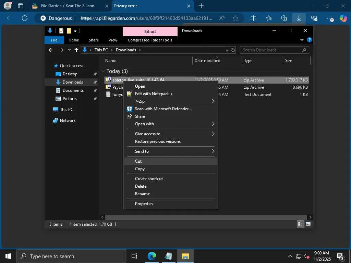This screenshot has height=263, width=351.
Task: Choose Properties in context menu
Action: [x=170, y=204]
